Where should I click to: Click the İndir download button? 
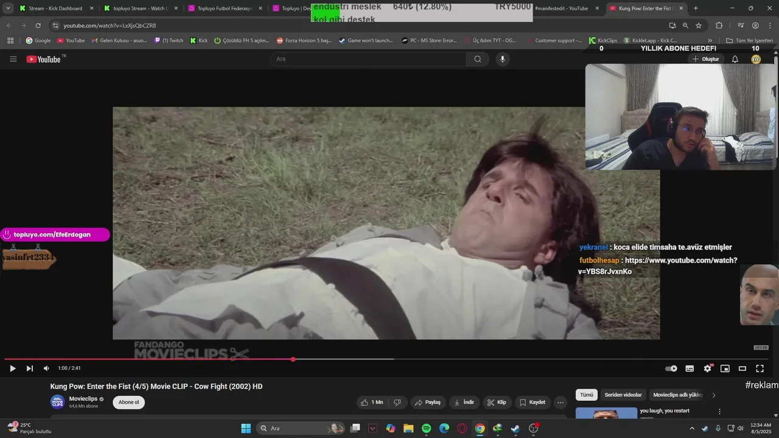(x=464, y=402)
